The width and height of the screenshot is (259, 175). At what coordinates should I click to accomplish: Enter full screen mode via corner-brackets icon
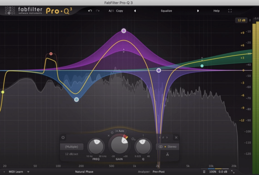[x=230, y=11]
